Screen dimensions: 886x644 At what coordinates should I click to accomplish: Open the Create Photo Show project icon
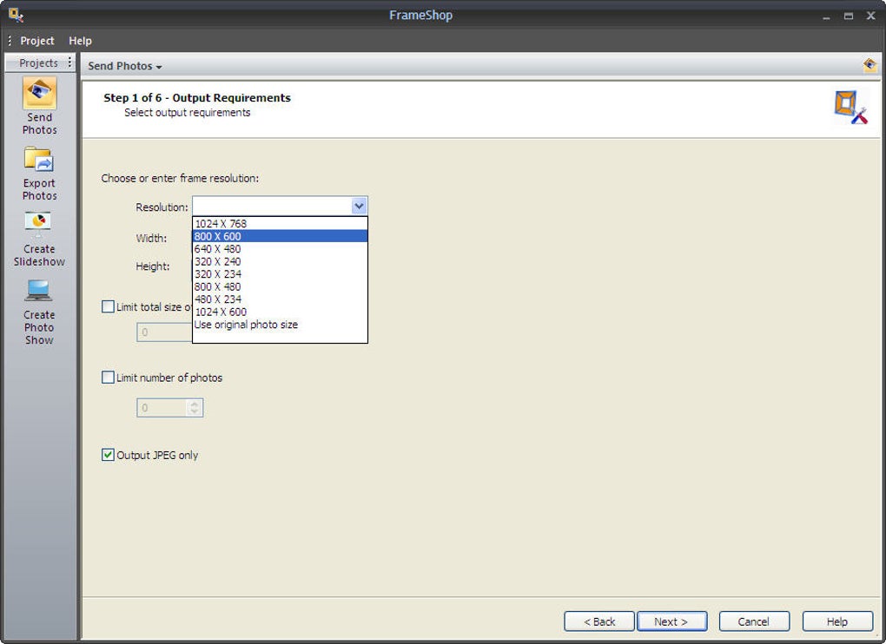(x=39, y=312)
